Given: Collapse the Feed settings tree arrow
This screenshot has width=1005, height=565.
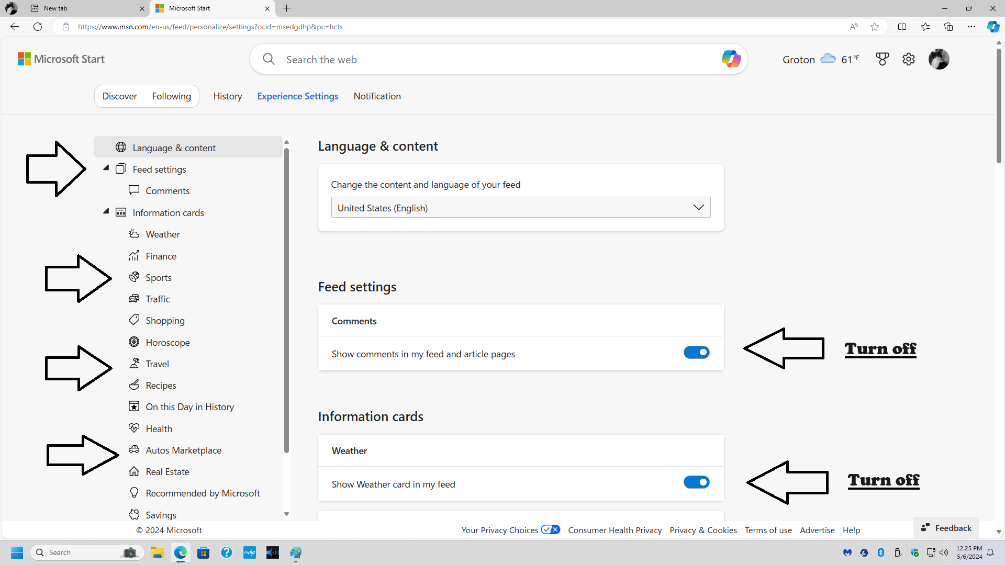Looking at the screenshot, I should pos(106,168).
